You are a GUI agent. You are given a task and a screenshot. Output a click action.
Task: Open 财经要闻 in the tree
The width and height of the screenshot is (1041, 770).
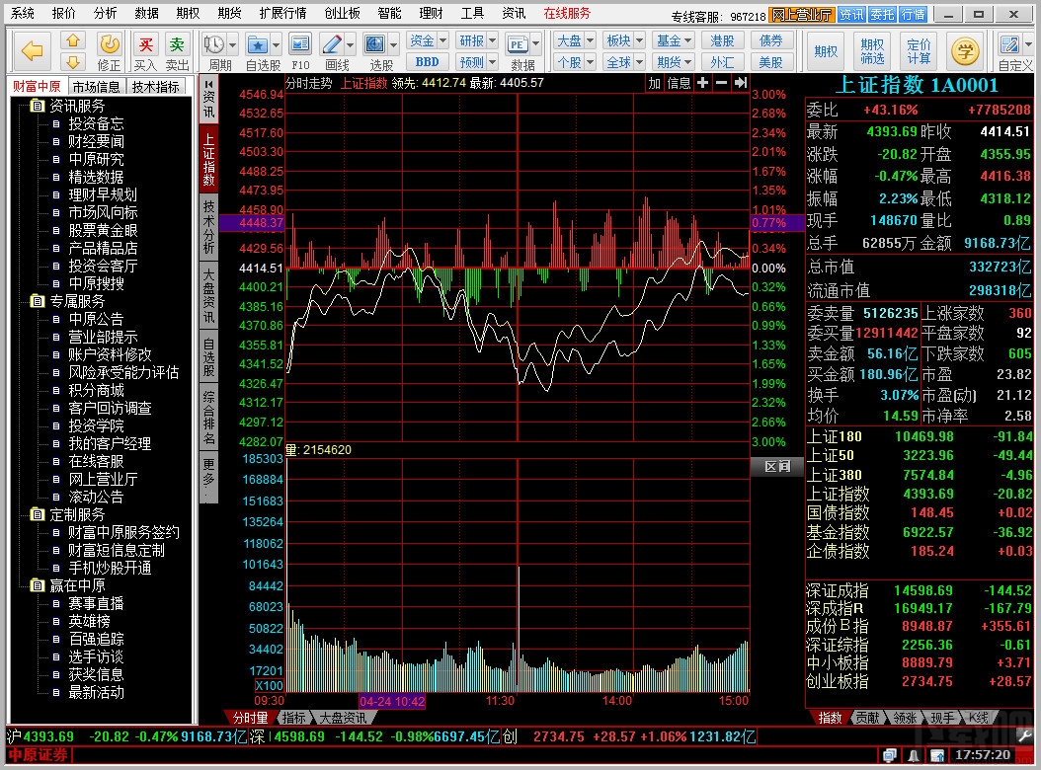tap(96, 141)
